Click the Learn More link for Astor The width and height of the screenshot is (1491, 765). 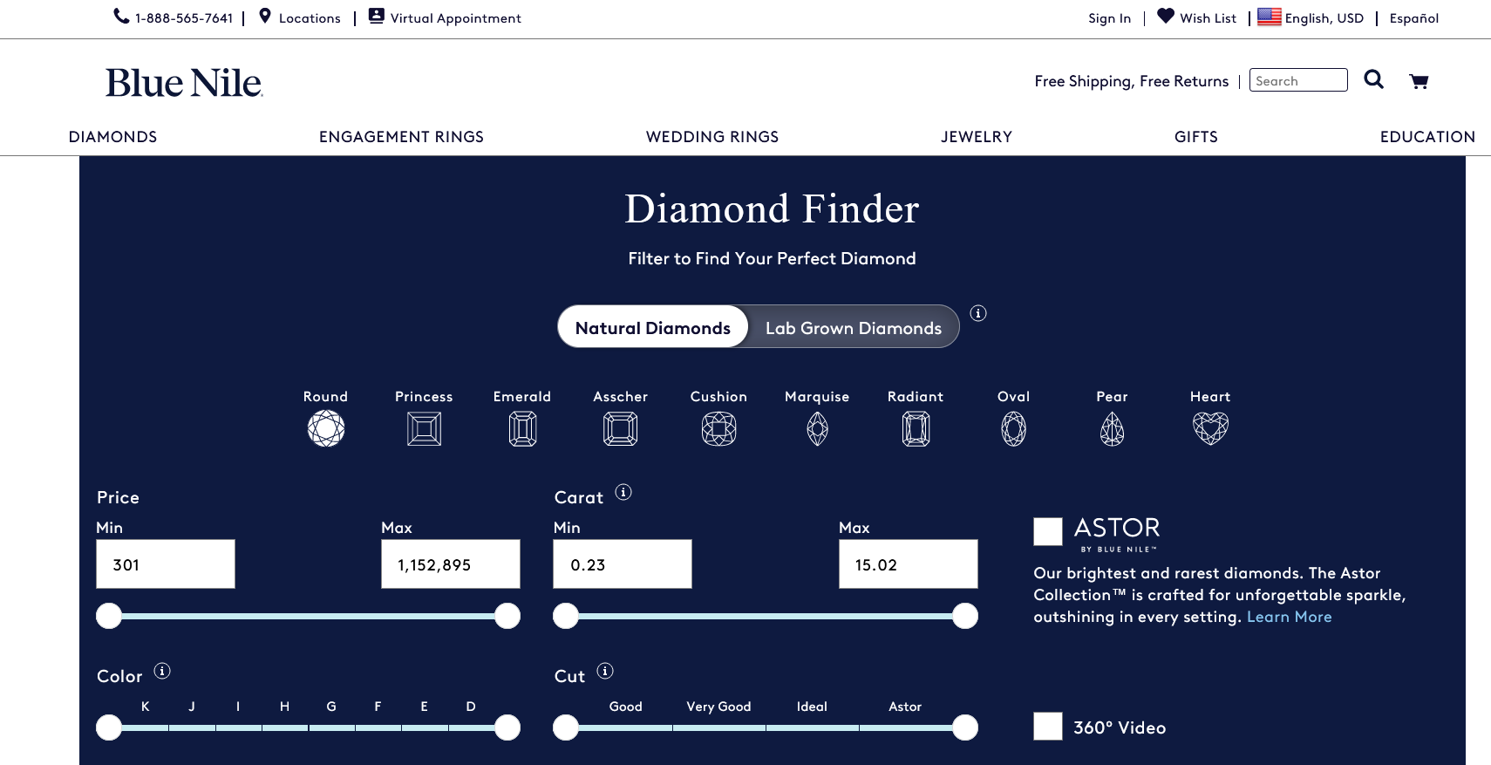(1289, 617)
